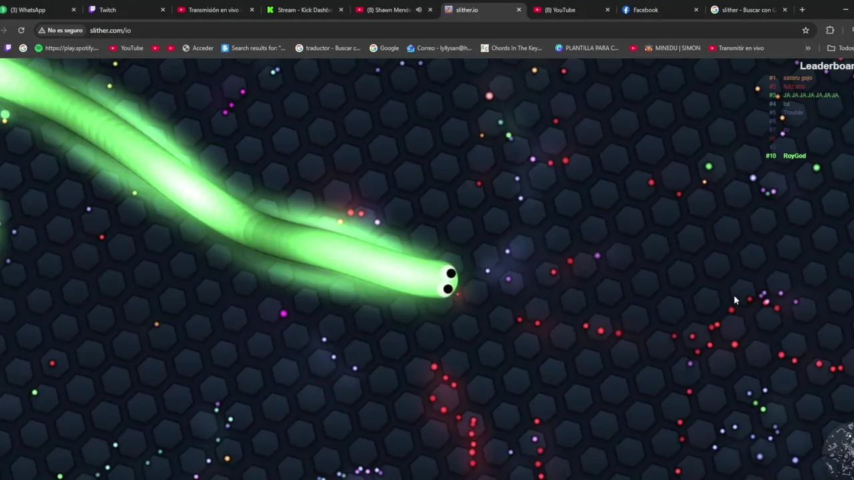Close the Twitch tab
This screenshot has height=480, width=854.
pos(162,10)
